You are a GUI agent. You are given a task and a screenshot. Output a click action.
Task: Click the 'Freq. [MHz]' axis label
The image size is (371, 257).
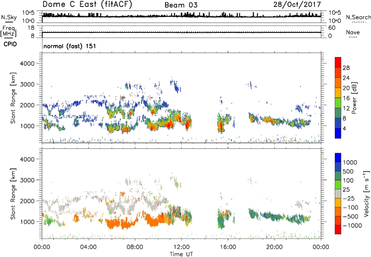[8, 32]
